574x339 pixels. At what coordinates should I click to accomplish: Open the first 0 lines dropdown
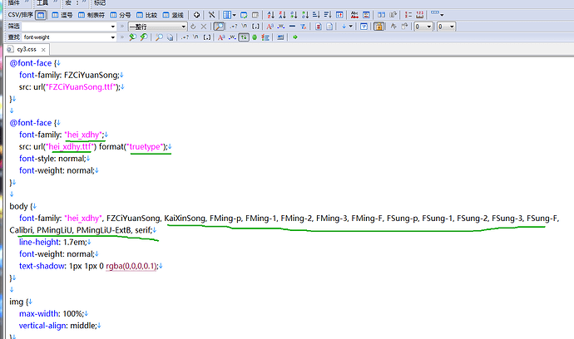point(423,27)
